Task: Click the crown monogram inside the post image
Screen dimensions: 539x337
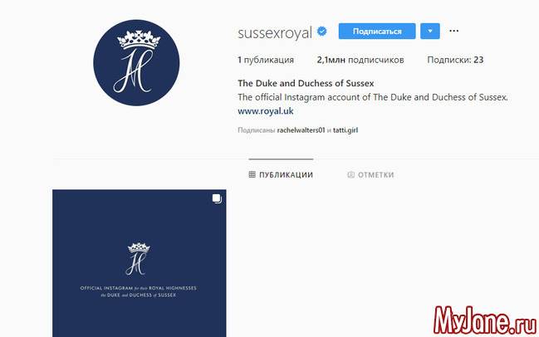Action: point(138,259)
